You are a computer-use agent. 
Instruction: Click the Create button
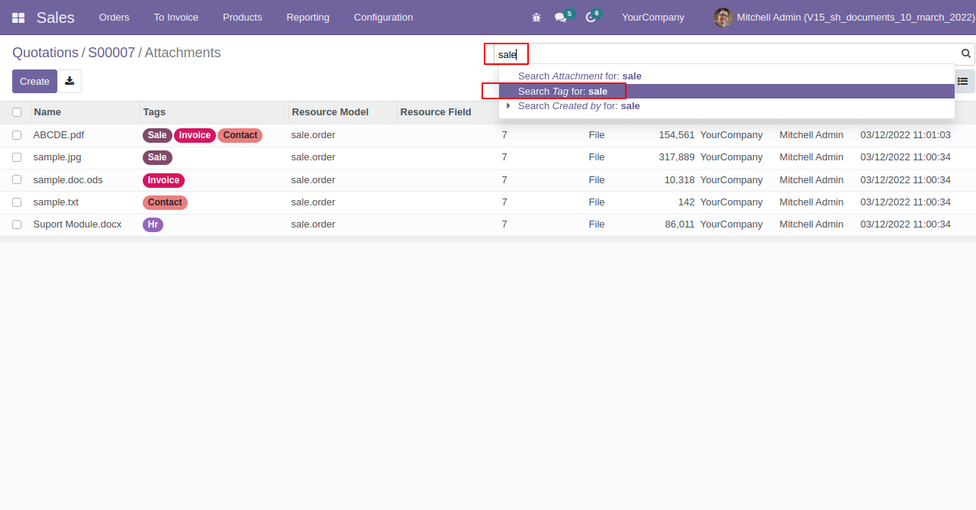[34, 81]
